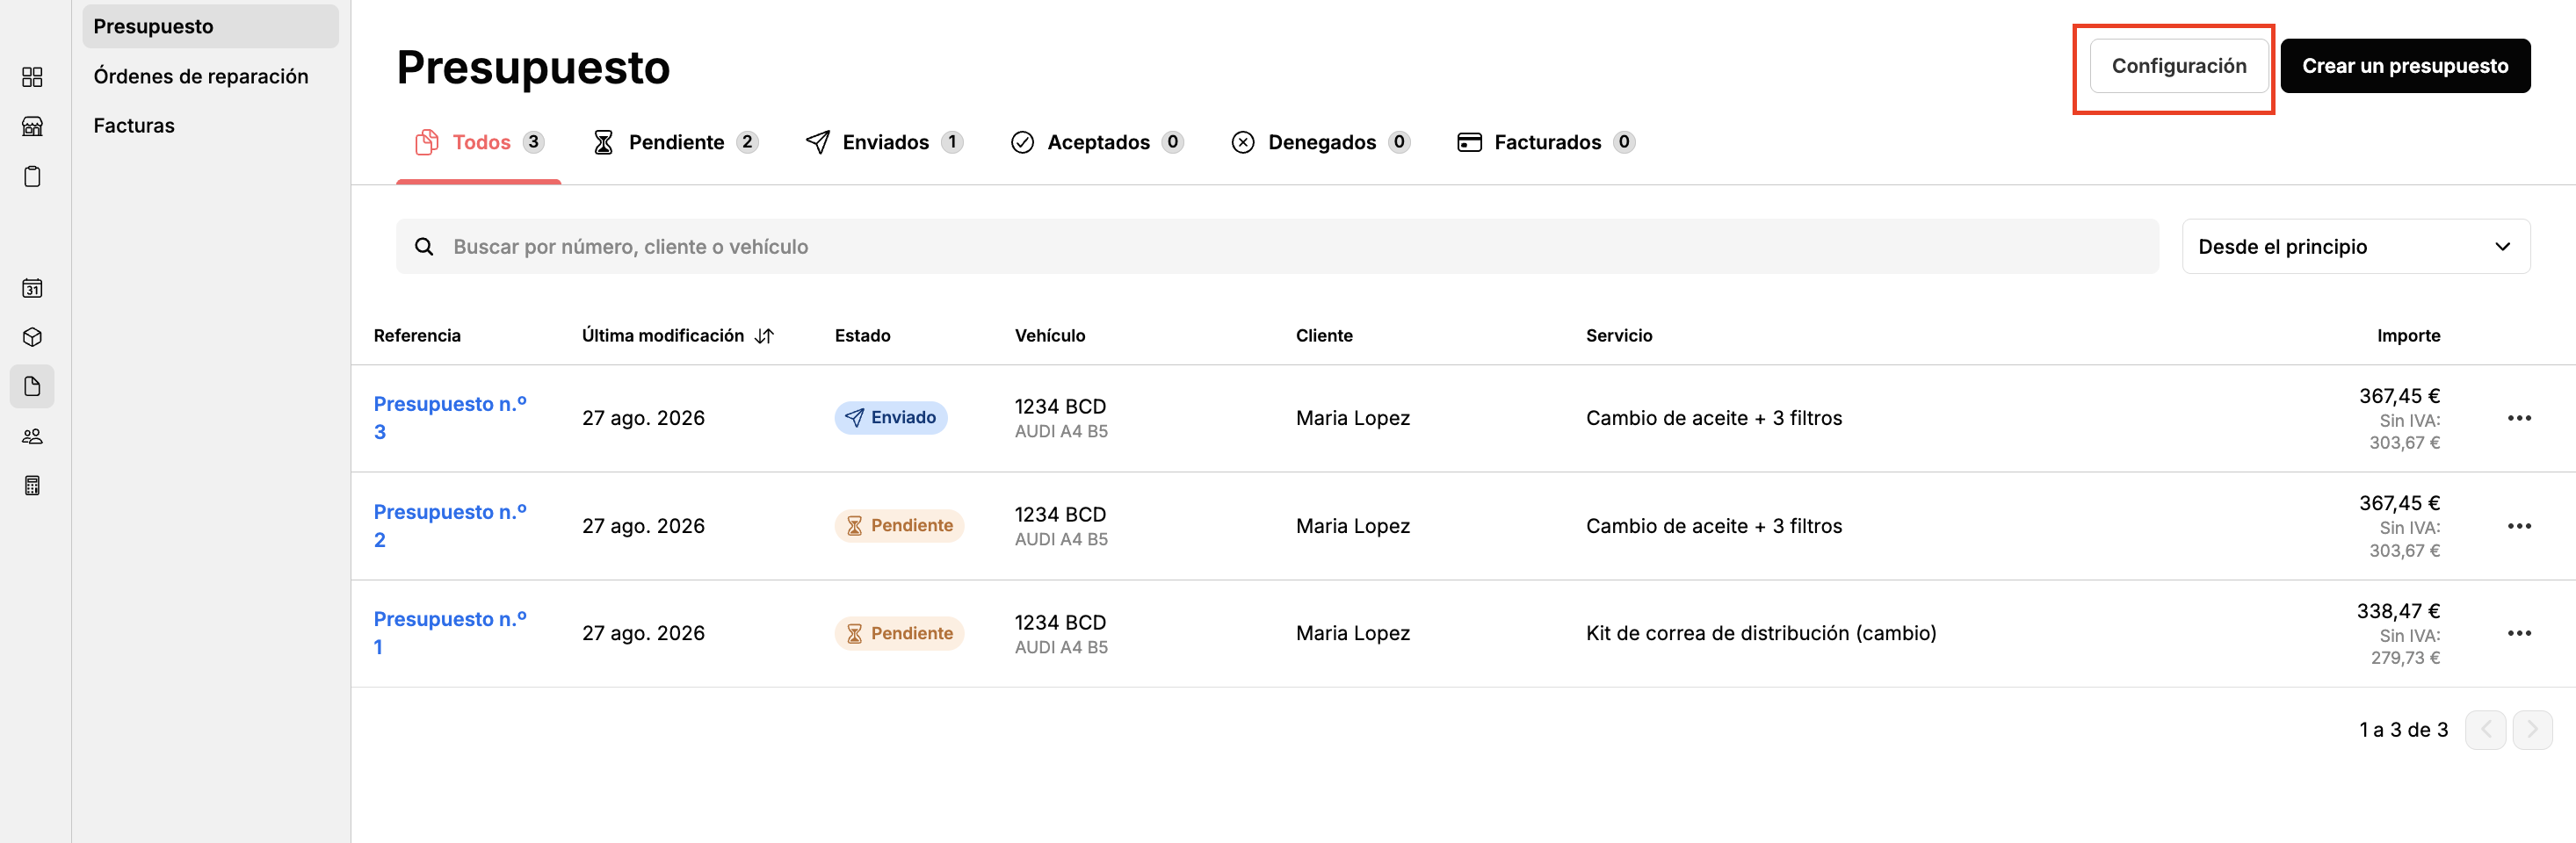The width and height of the screenshot is (2576, 843).
Task: Switch to the Todos tab
Action: click(x=479, y=143)
